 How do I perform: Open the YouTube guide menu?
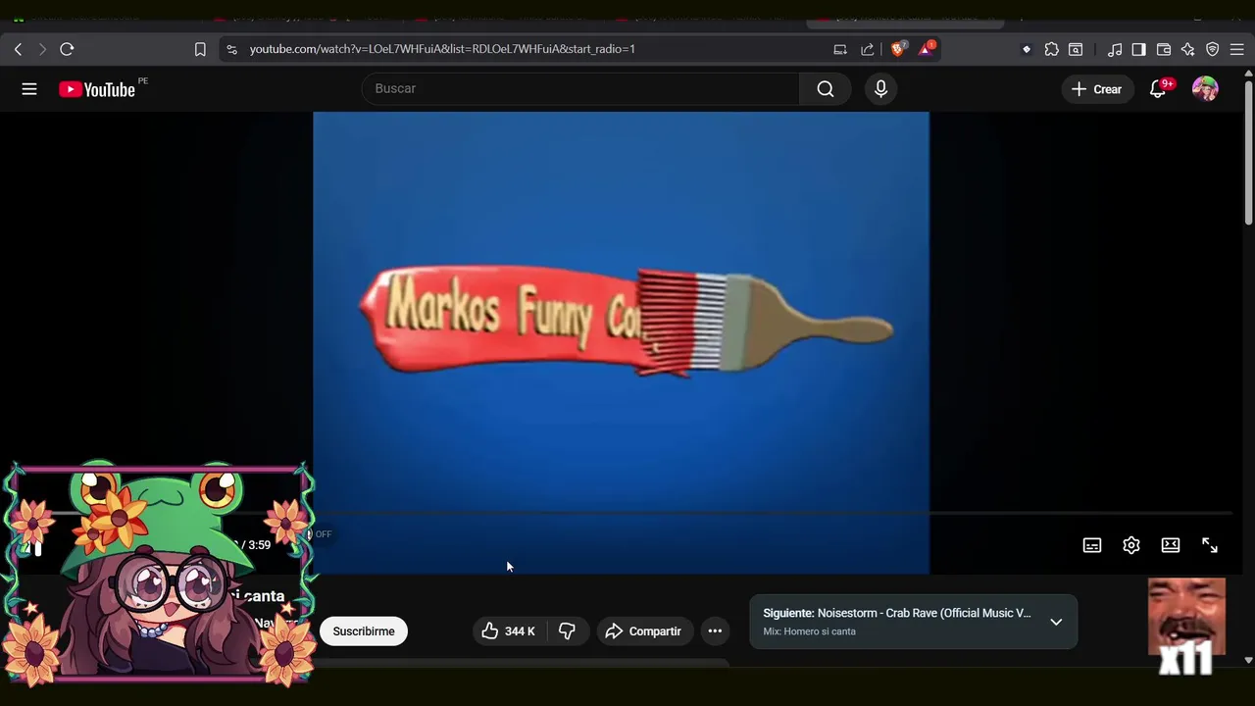coord(29,89)
